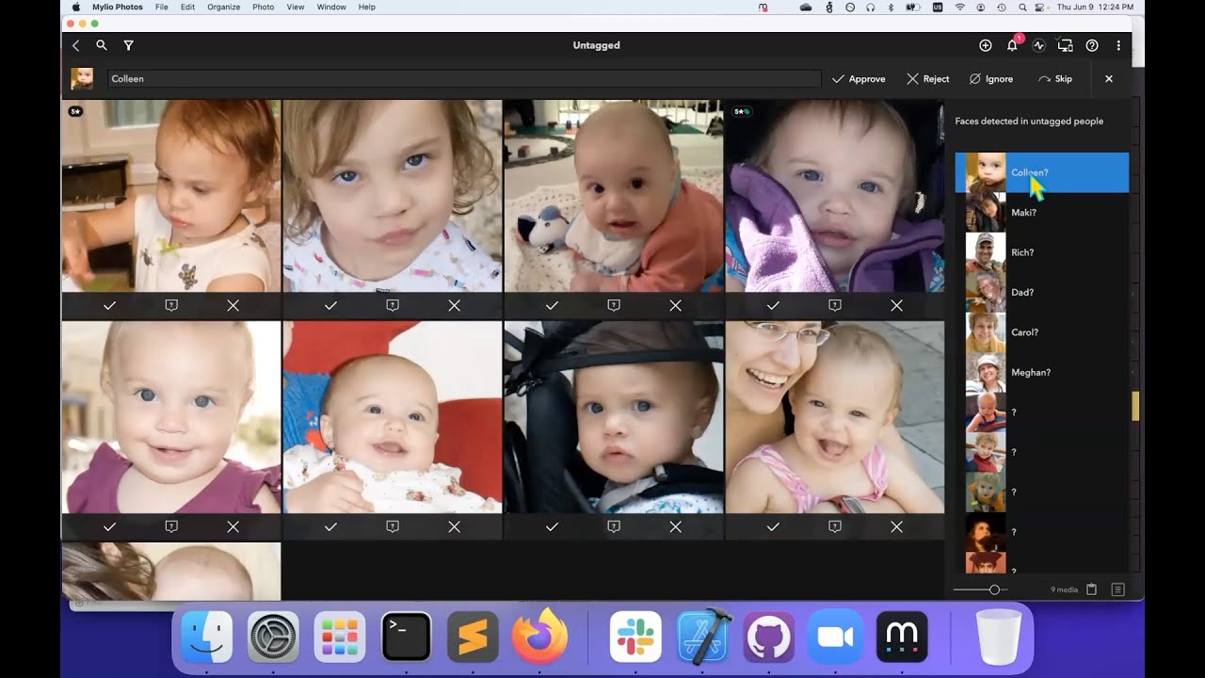Open notifications bell with badge
1205x678 pixels.
click(1013, 44)
